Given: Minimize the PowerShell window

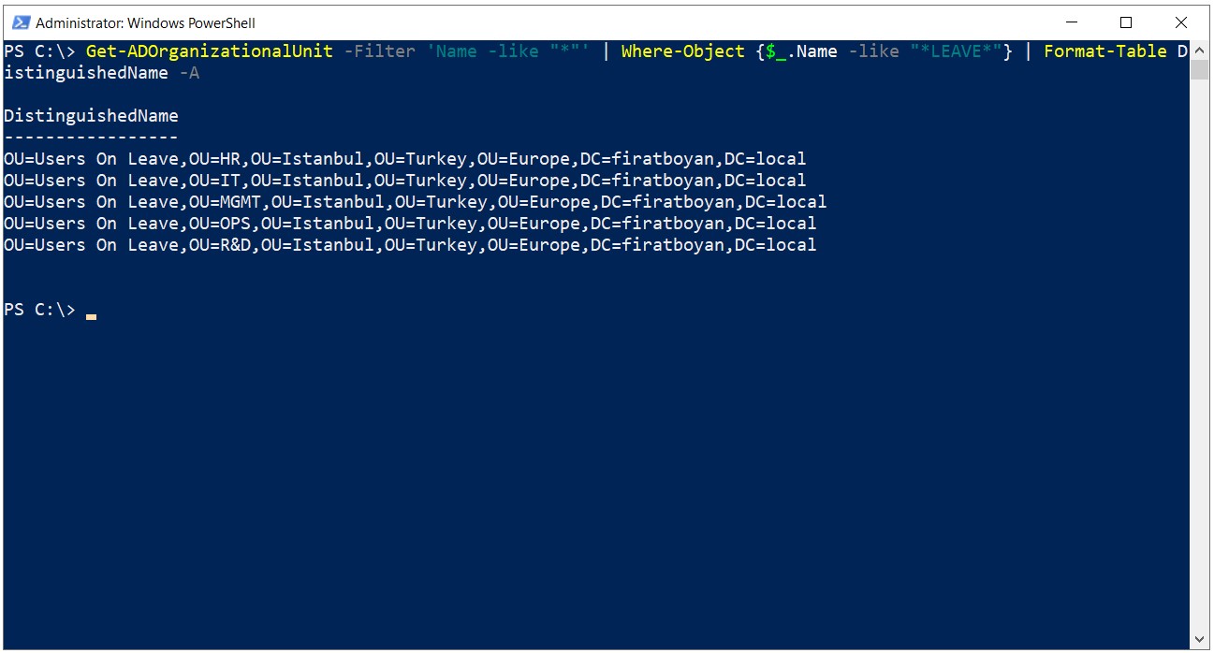Looking at the screenshot, I should click(1072, 22).
